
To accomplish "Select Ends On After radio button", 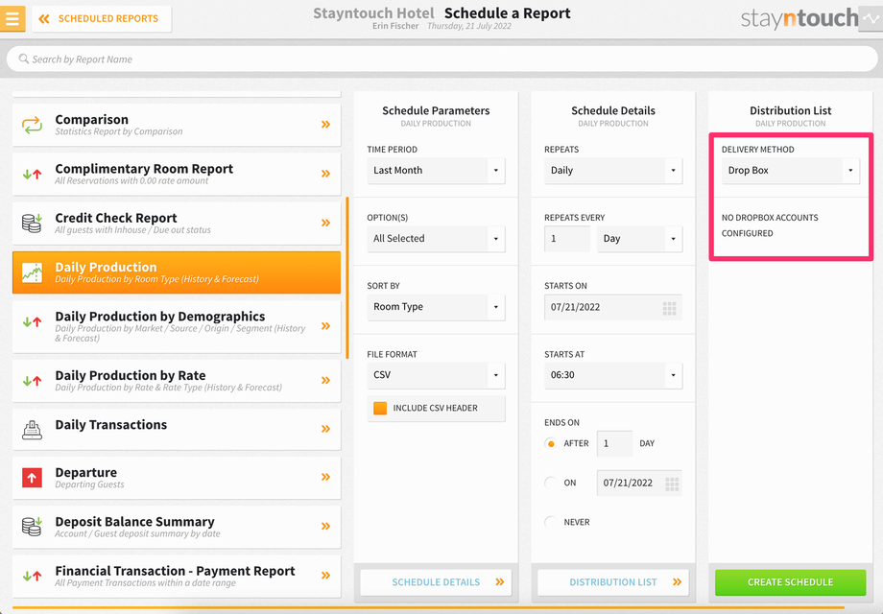I will 551,443.
